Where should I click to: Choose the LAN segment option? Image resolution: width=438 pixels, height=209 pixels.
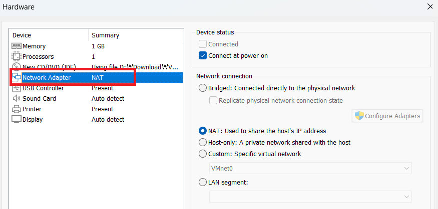tap(203, 183)
